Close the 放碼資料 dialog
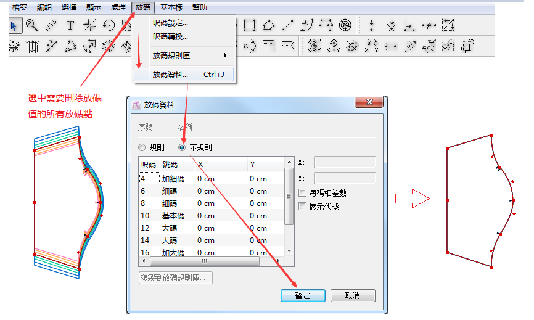Image resolution: width=534 pixels, height=320 pixels. tap(369, 102)
